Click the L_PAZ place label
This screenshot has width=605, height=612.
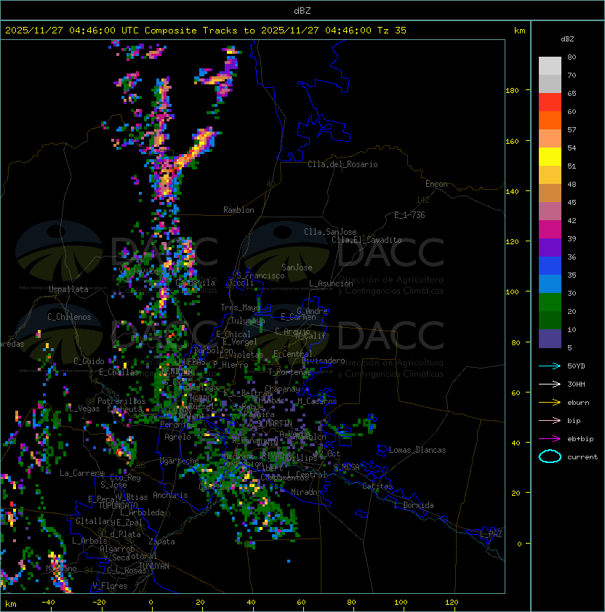[x=491, y=534]
